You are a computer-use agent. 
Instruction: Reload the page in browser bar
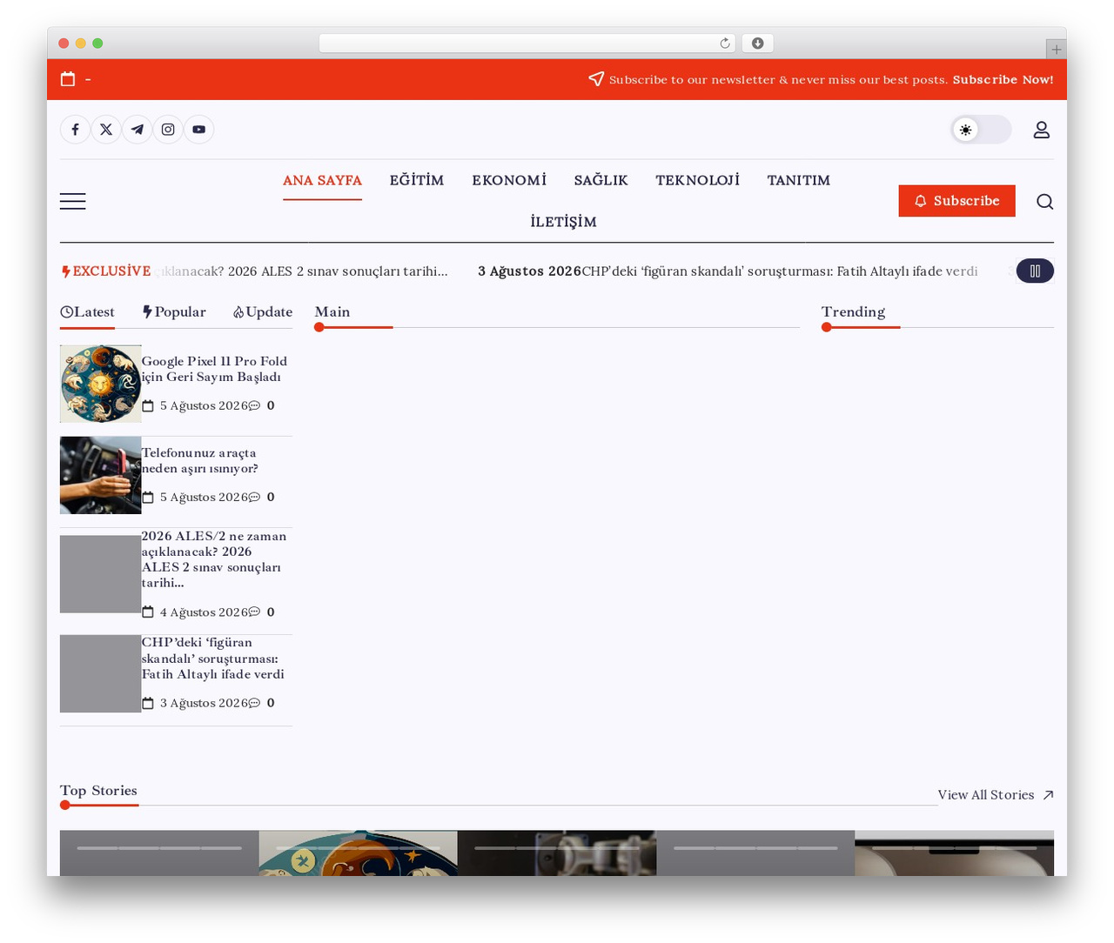[x=725, y=43]
